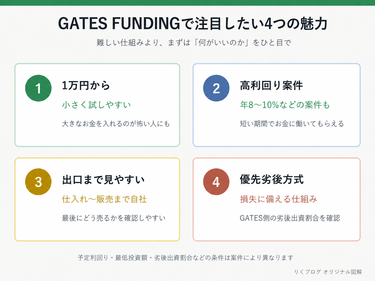Click the yellow number 3 circle
The image size is (375, 281).
tap(38, 182)
